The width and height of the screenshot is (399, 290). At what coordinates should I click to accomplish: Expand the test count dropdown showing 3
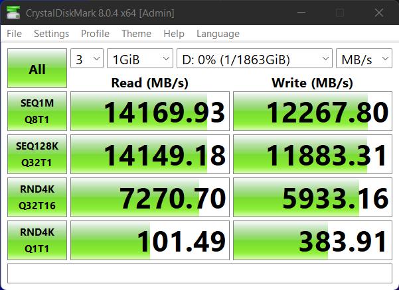tap(87, 59)
